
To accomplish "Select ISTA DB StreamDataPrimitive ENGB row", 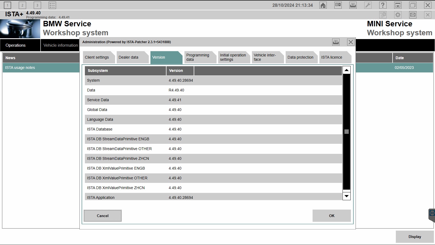I will pos(213,139).
